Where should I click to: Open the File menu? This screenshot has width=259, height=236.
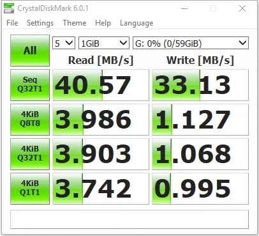coord(12,23)
